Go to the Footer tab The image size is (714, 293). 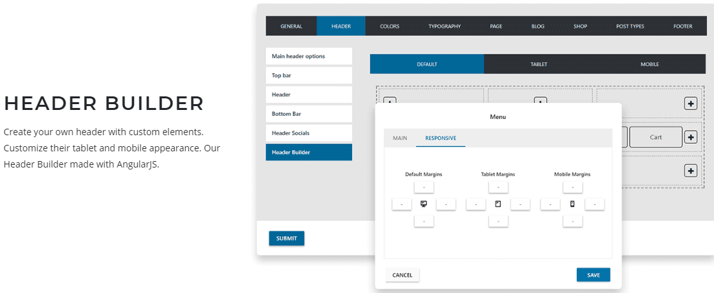(683, 27)
